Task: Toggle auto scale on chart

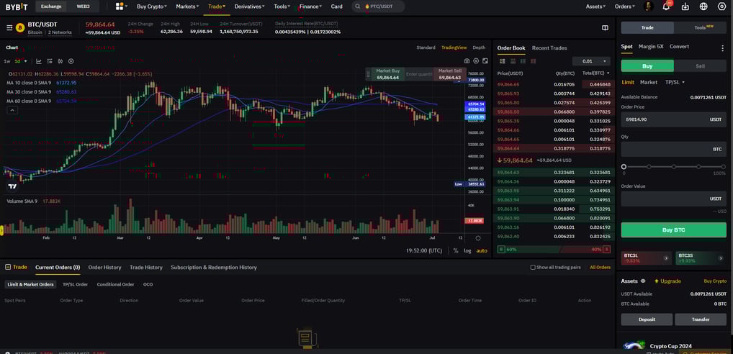Action: (x=482, y=251)
